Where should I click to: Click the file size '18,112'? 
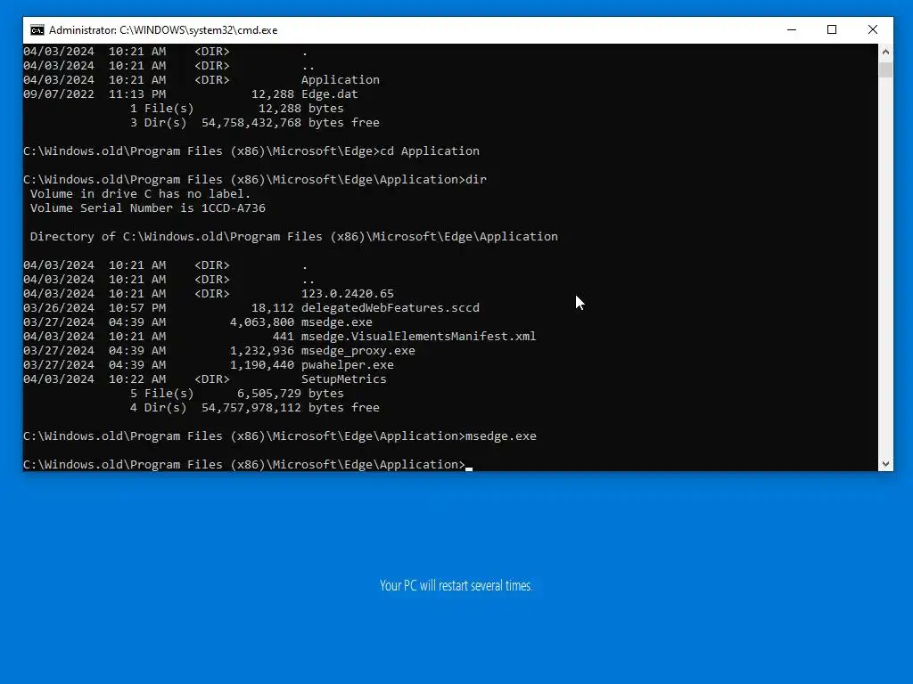click(273, 307)
